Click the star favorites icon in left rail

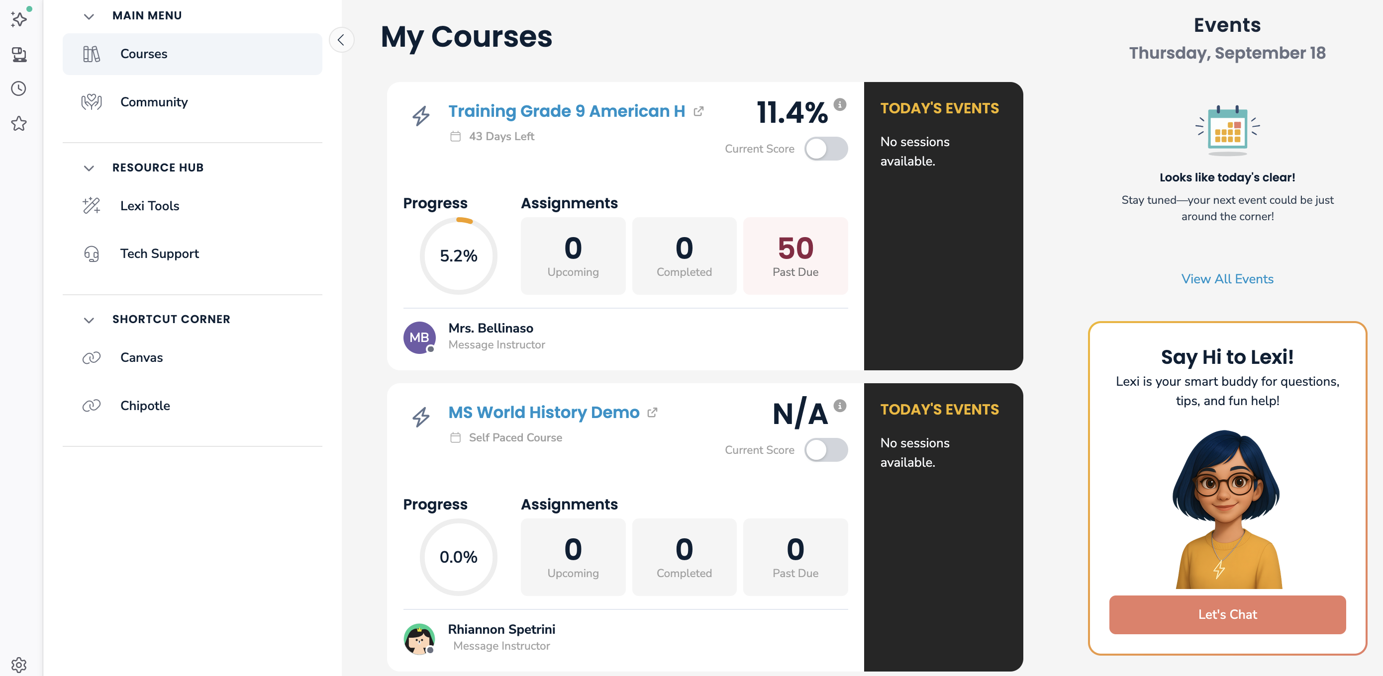tap(19, 123)
